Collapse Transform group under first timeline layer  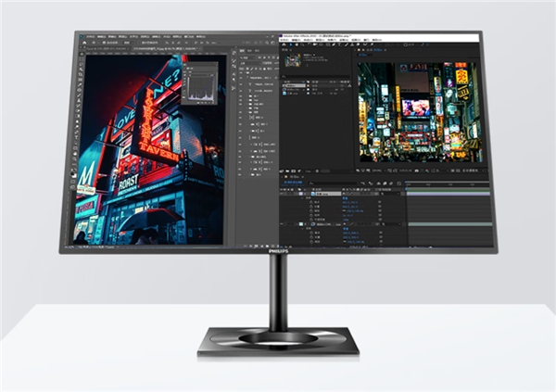[302, 198]
